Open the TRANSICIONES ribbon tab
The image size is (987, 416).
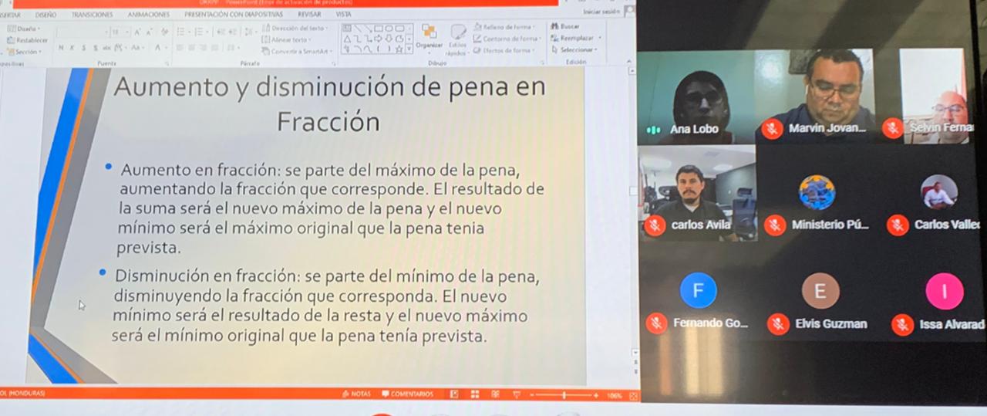coord(92,14)
